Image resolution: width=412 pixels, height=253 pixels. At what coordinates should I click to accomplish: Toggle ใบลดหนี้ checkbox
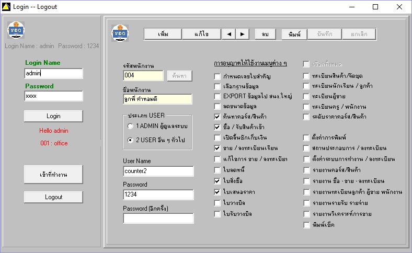point(217,170)
